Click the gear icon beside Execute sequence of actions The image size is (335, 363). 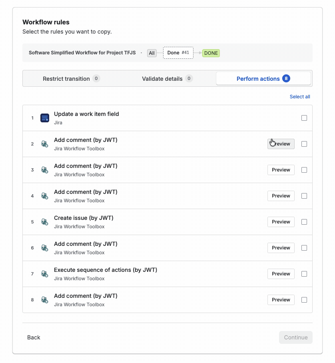(x=45, y=274)
